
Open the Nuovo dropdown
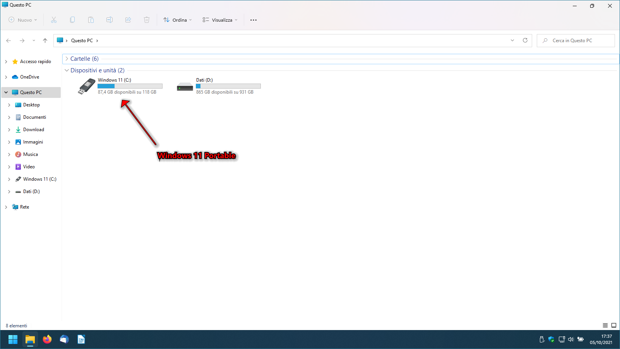click(23, 20)
